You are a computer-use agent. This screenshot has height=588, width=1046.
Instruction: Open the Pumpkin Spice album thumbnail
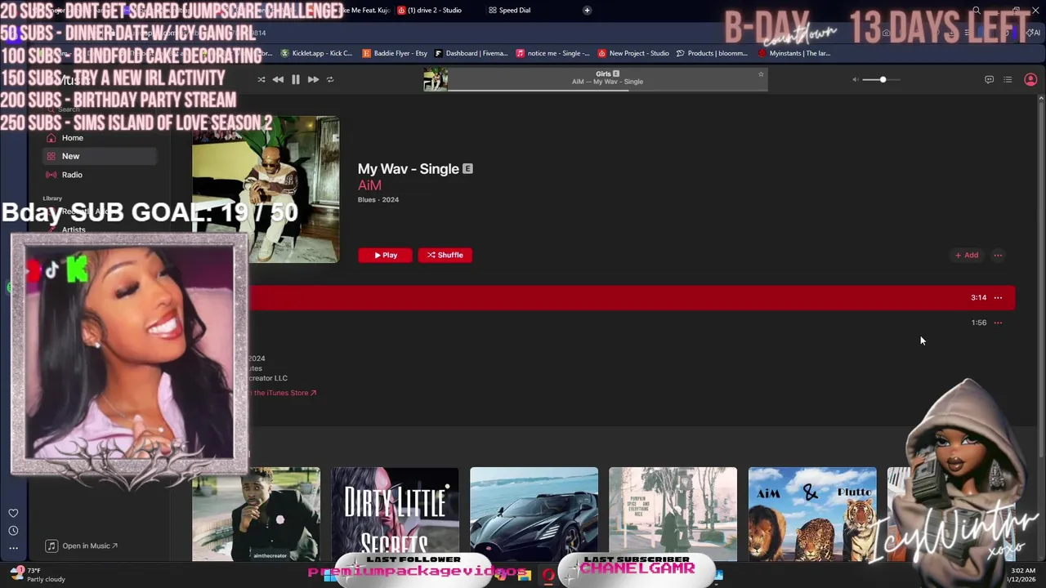pyautogui.click(x=673, y=514)
